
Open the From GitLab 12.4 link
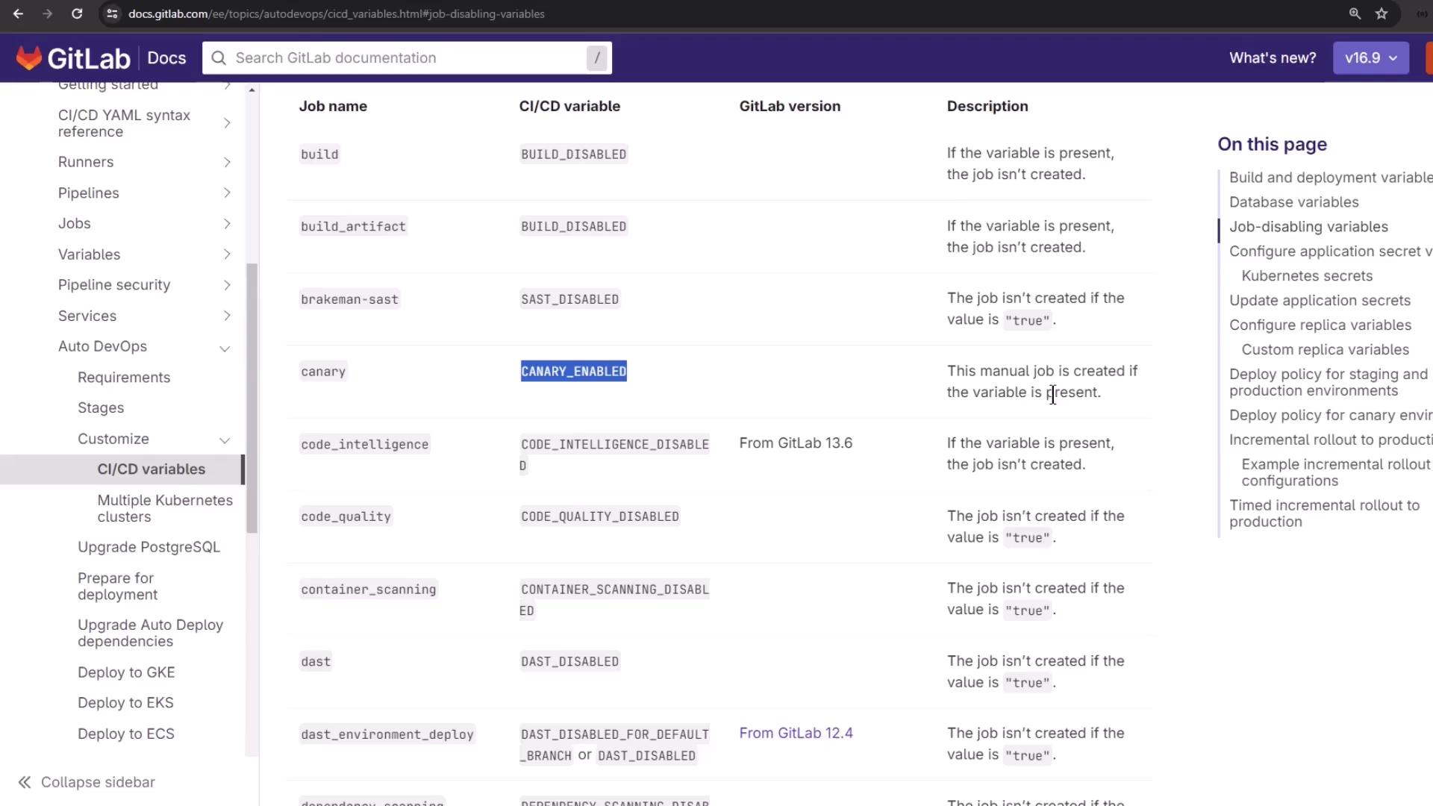(796, 733)
